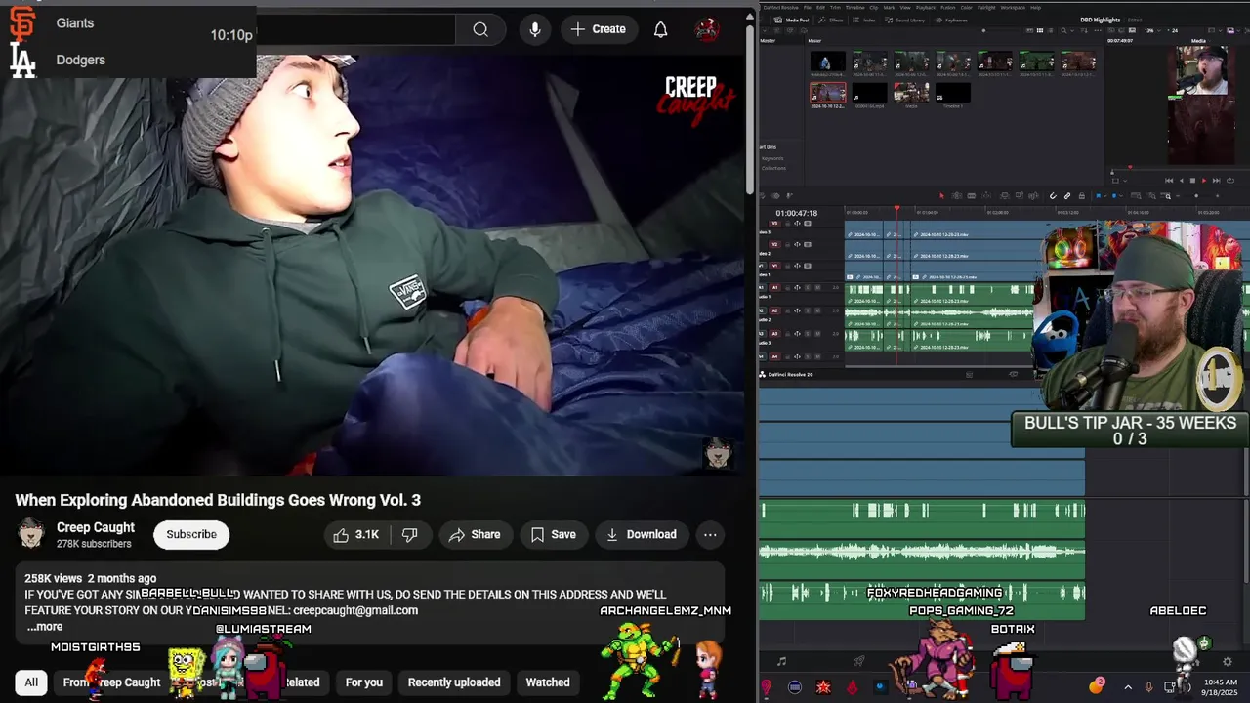
Task: Disable video track V2 in the timeline
Action: (808, 244)
